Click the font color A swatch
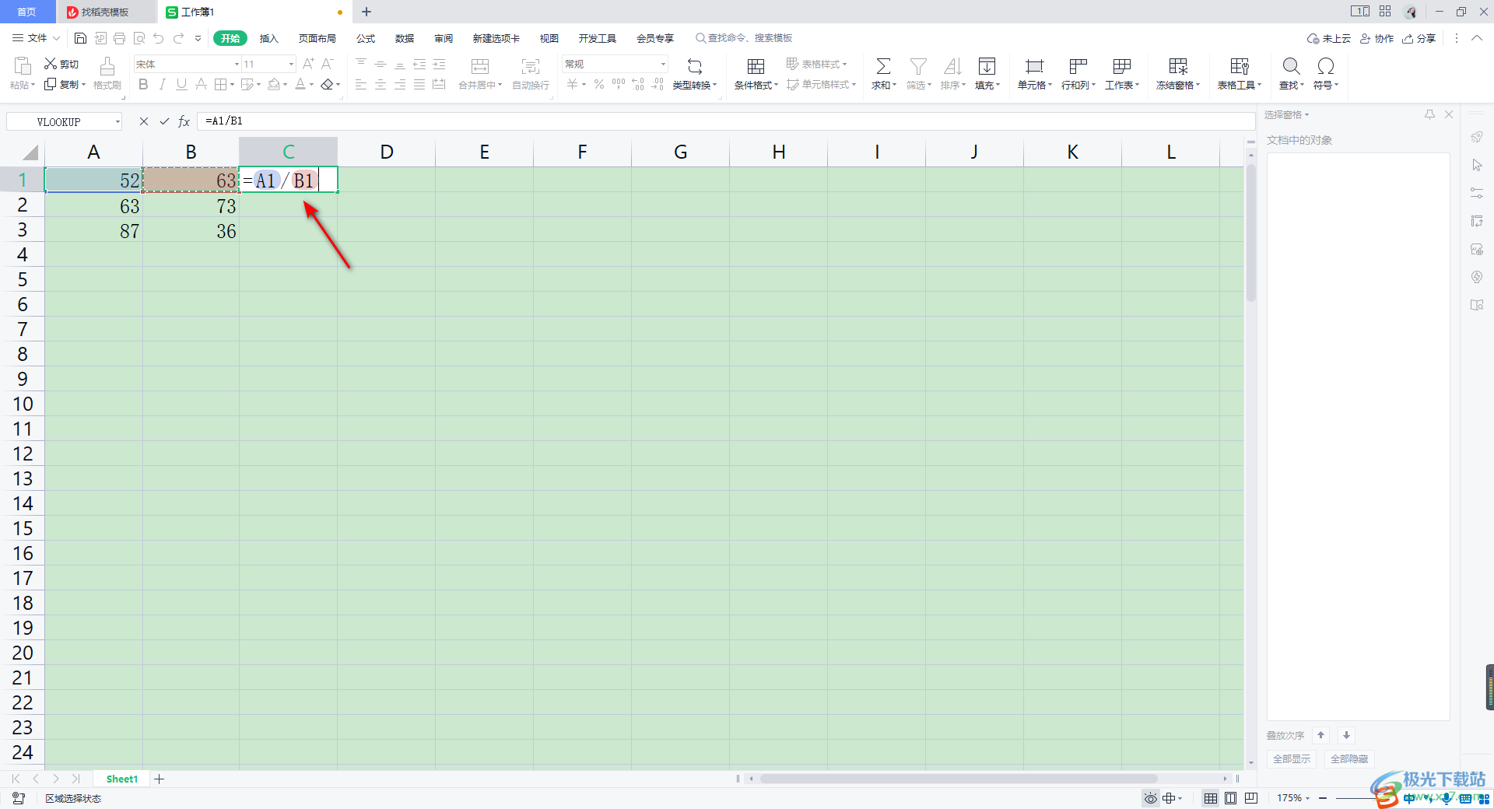The width and height of the screenshot is (1494, 809). tap(300, 85)
